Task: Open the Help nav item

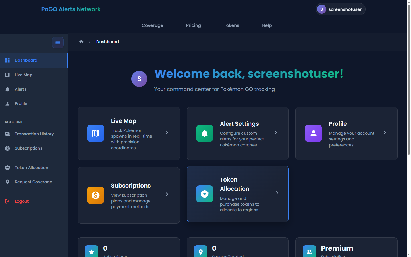Action: click(x=267, y=25)
